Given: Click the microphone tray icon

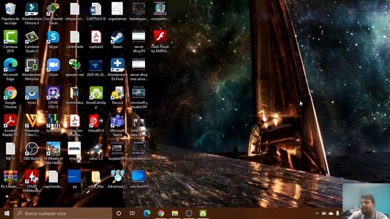Looking at the screenshot, I should tap(338, 214).
